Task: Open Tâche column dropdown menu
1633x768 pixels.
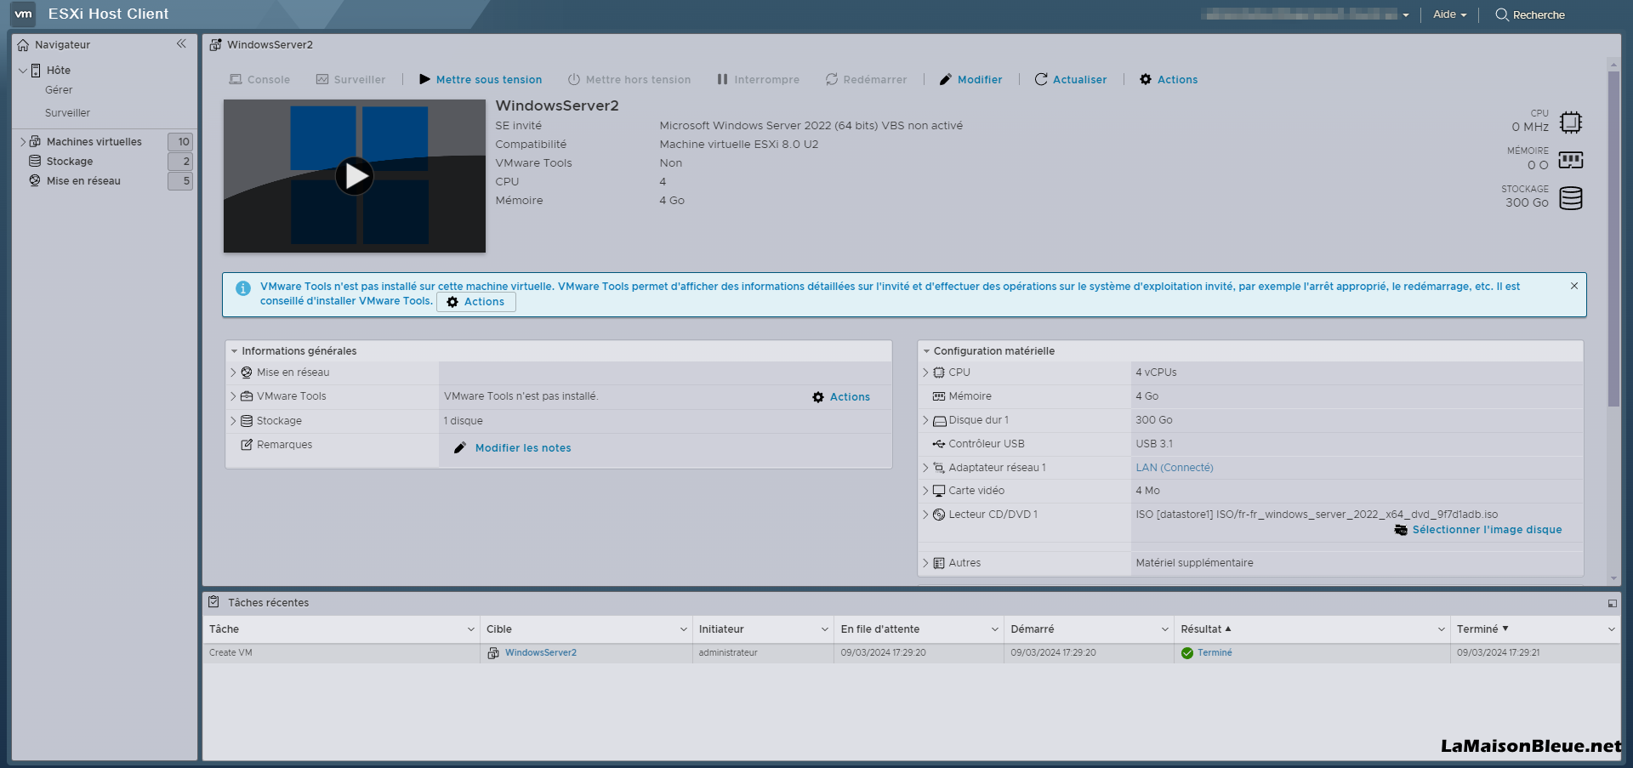Action: [x=470, y=629]
